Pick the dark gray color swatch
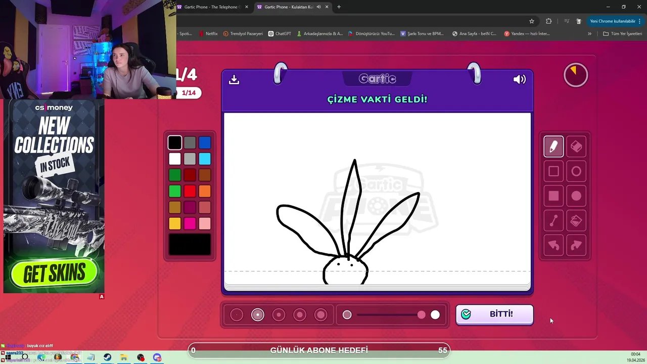This screenshot has width=647, height=364. 190,143
